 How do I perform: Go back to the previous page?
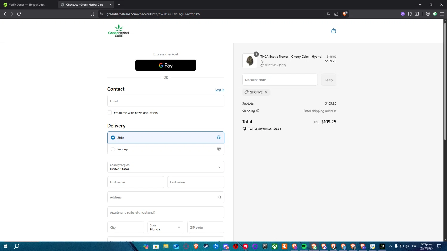tap(5, 14)
